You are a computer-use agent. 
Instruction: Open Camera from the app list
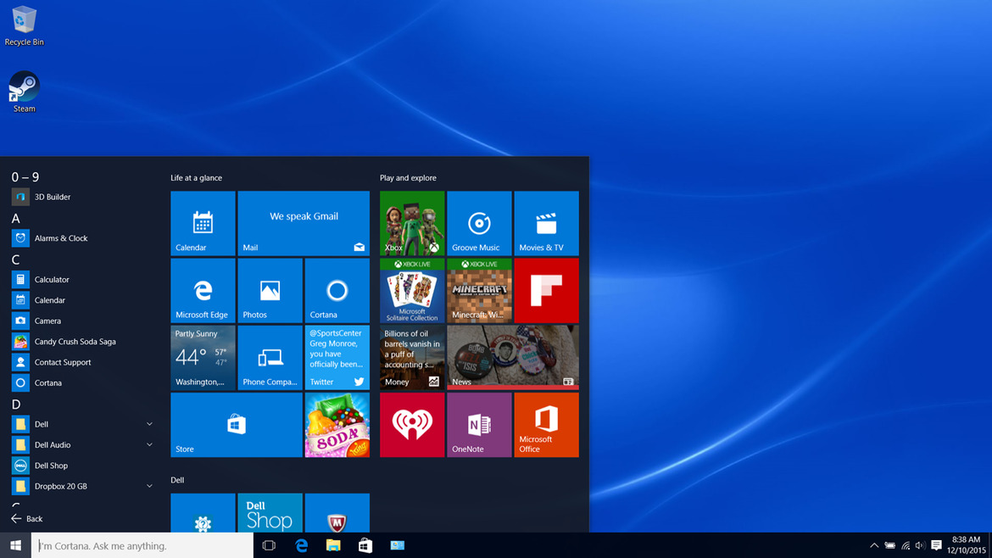[82, 321]
